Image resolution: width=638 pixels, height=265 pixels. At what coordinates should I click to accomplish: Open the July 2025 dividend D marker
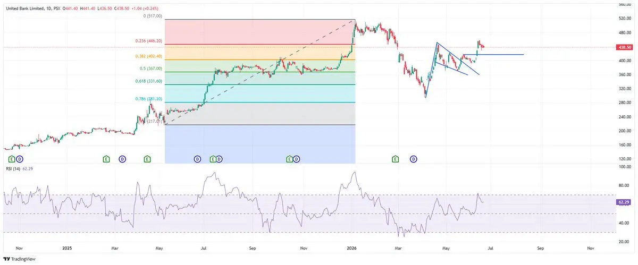click(219, 159)
